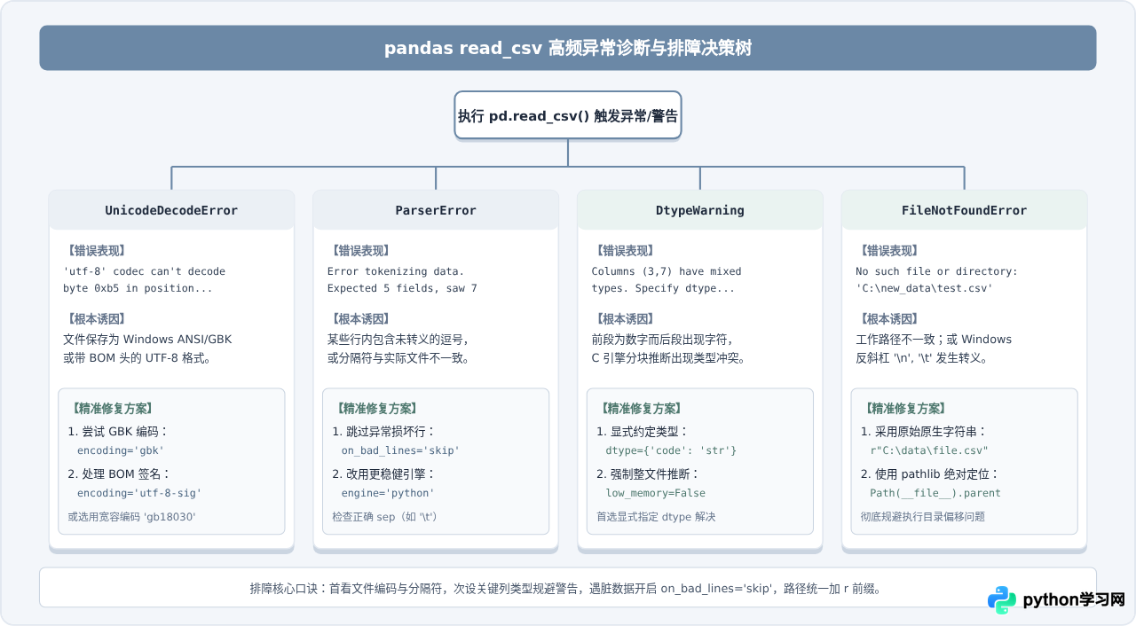
Task: Click the code on_bad_lines='skip' in ParserError card
Action: 400,450
